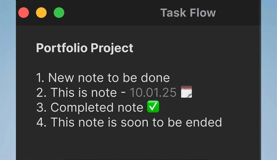Click the list number 2. marker
The width and height of the screenshot is (277, 160).
(x=41, y=93)
